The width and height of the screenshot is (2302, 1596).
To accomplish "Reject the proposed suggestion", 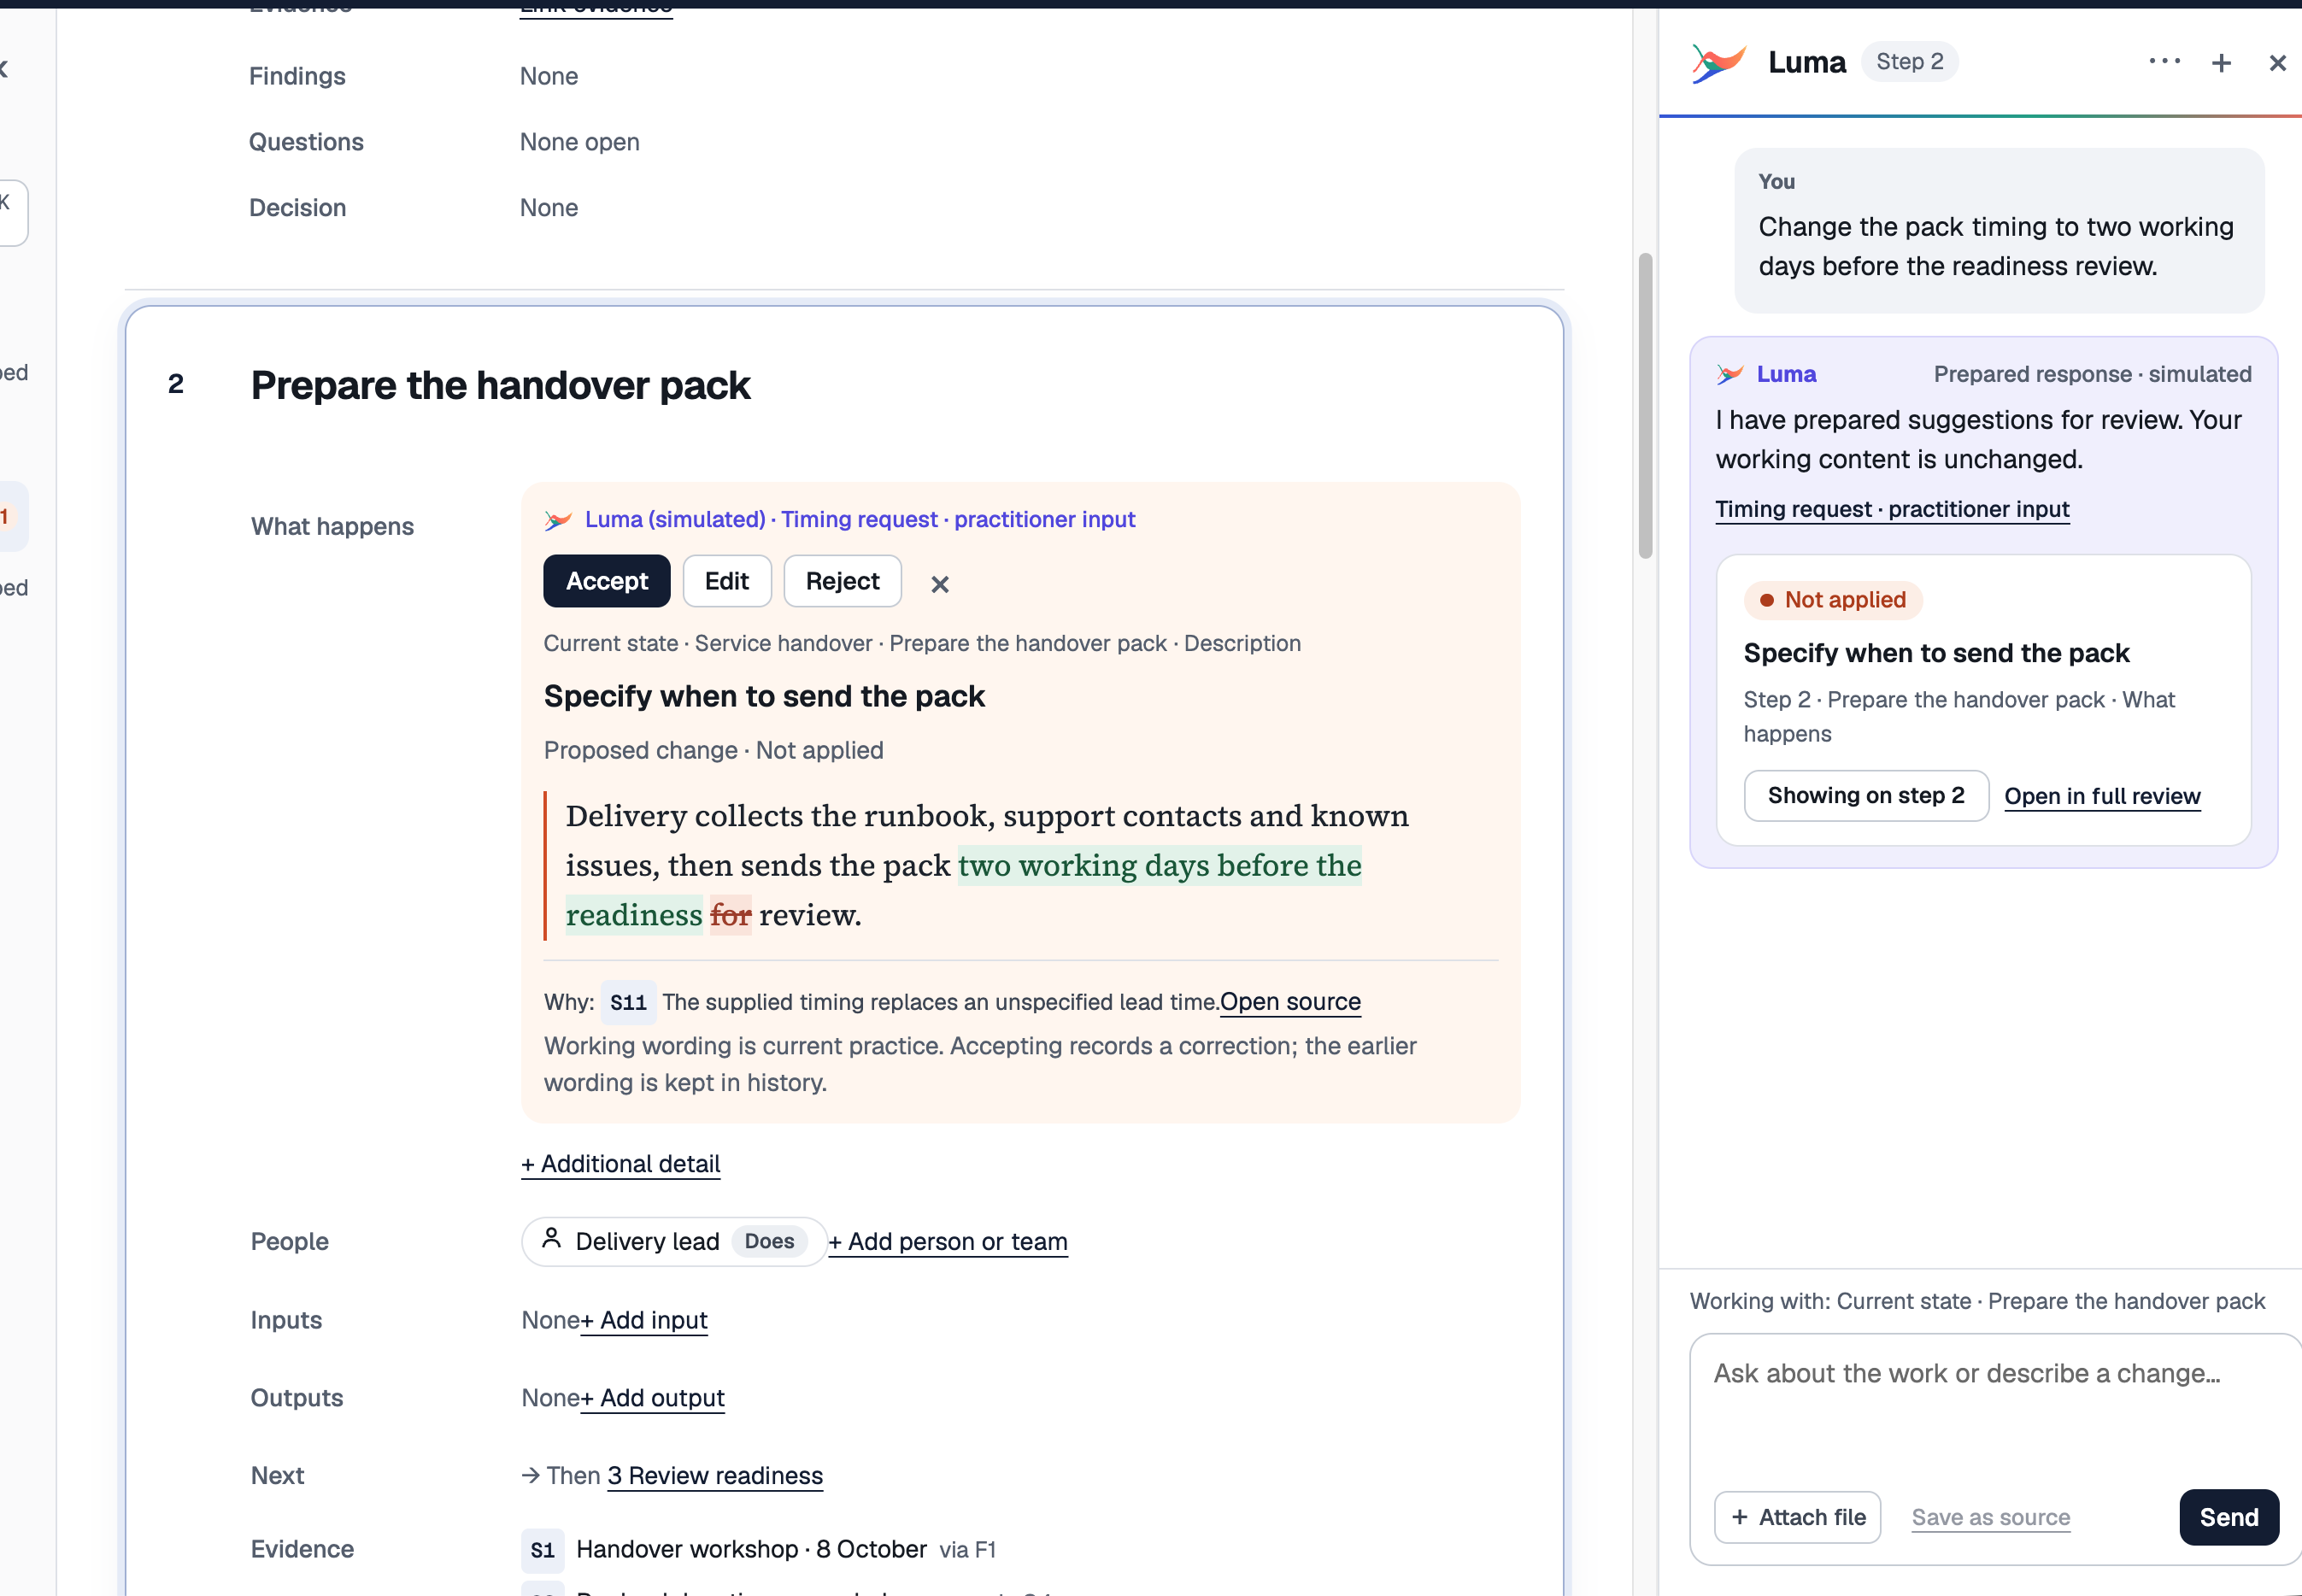I will (x=842, y=581).
